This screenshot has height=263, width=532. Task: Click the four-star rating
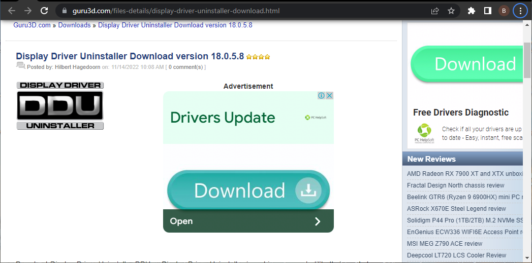[258, 57]
